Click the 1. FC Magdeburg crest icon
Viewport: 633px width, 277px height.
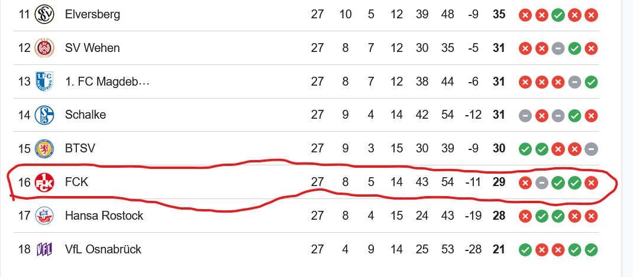(43, 82)
